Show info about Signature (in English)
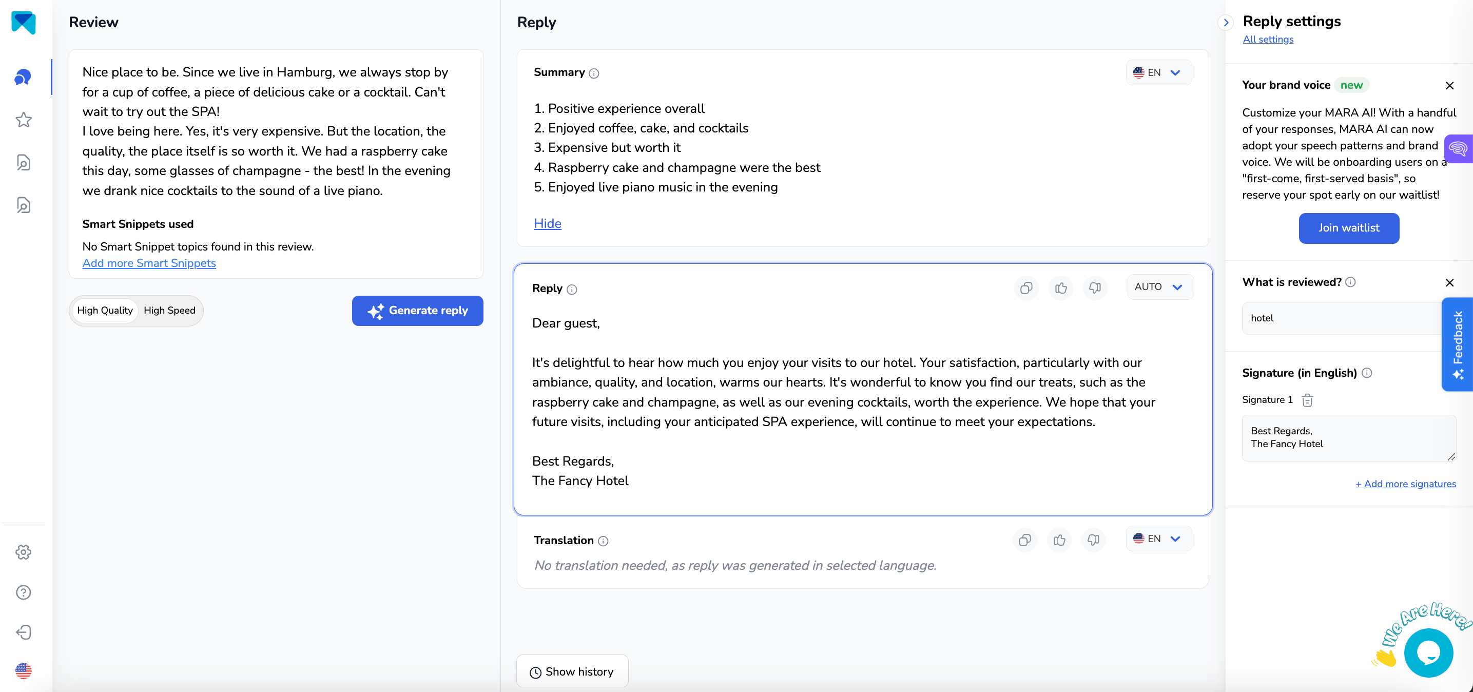This screenshot has height=692, width=1473. (x=1367, y=373)
